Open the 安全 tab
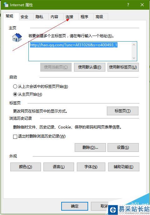 24,17
